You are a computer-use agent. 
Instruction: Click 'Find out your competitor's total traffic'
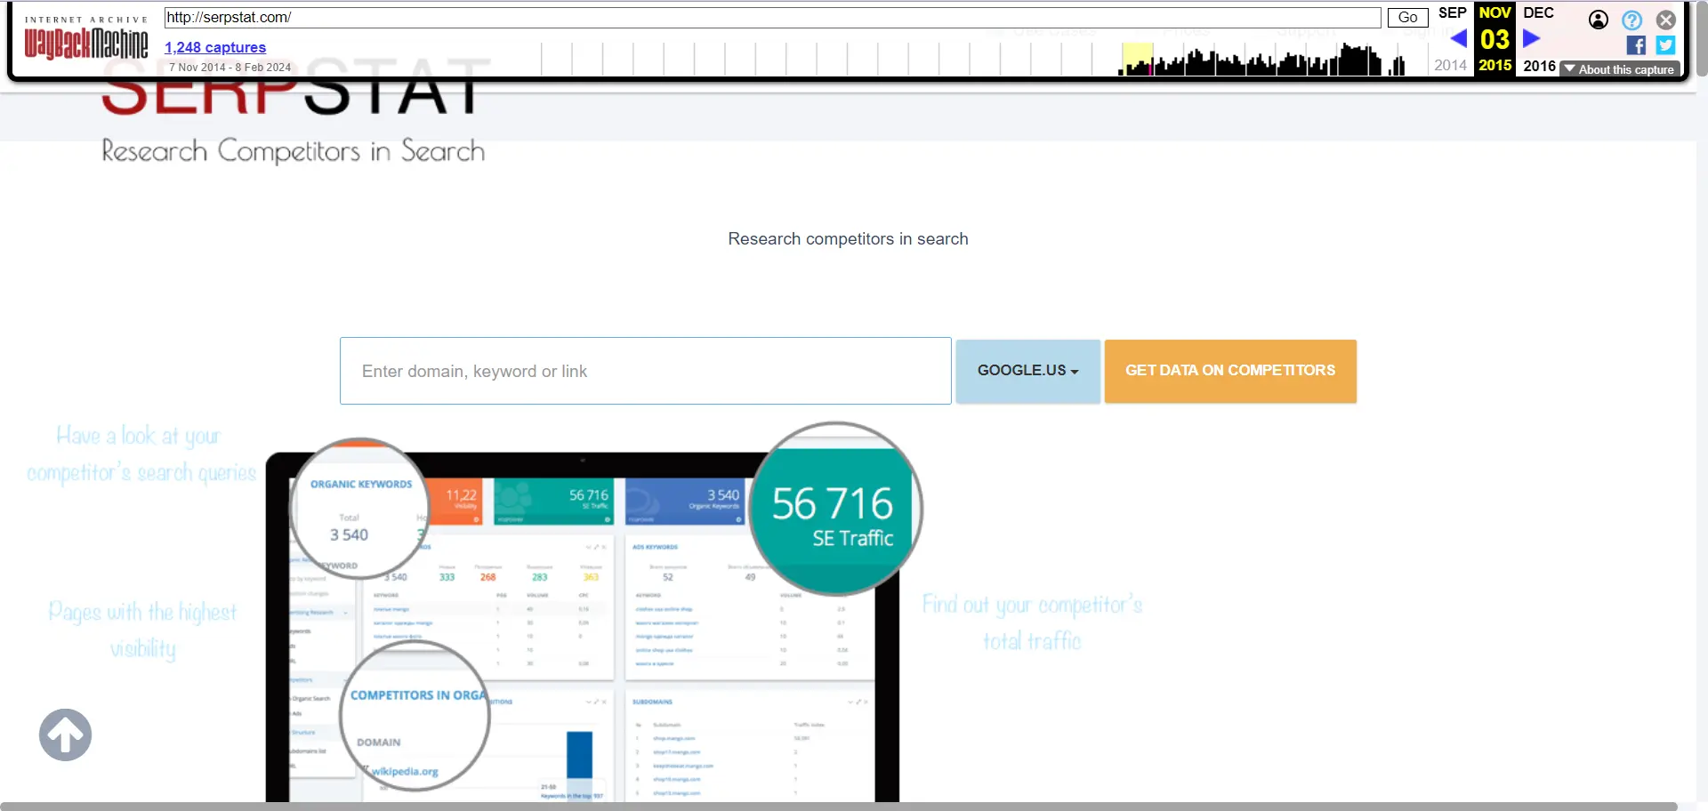[1032, 622]
